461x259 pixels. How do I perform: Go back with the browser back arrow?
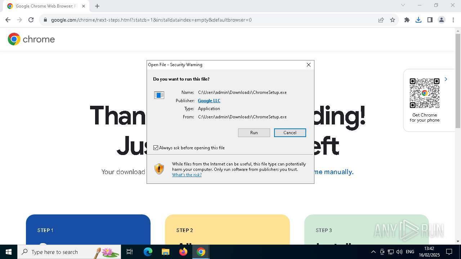point(8,20)
